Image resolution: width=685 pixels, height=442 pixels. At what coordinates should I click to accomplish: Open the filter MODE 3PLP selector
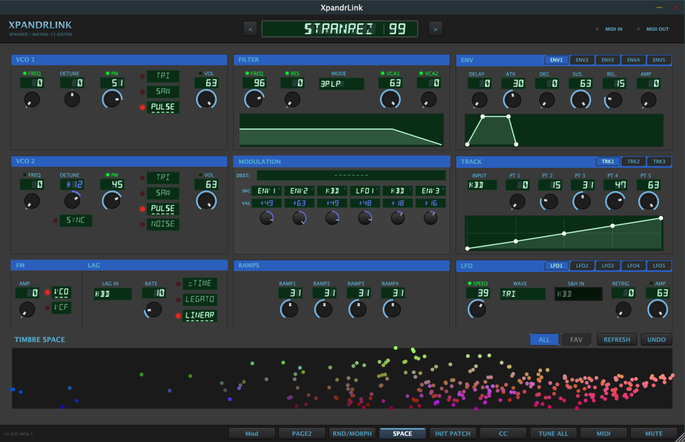coord(341,84)
